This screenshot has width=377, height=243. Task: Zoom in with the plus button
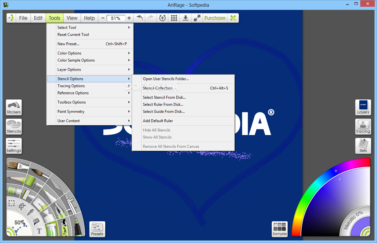point(129,18)
